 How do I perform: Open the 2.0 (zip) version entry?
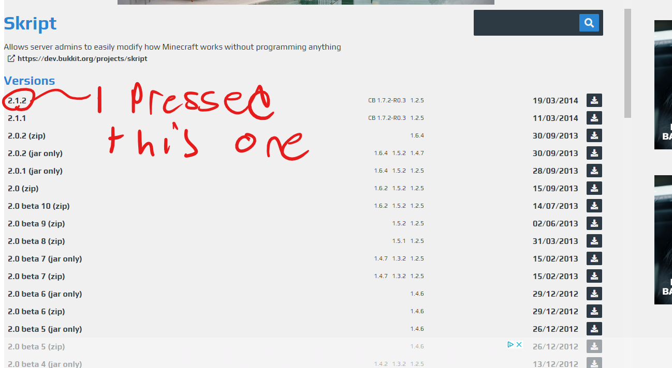coord(23,188)
